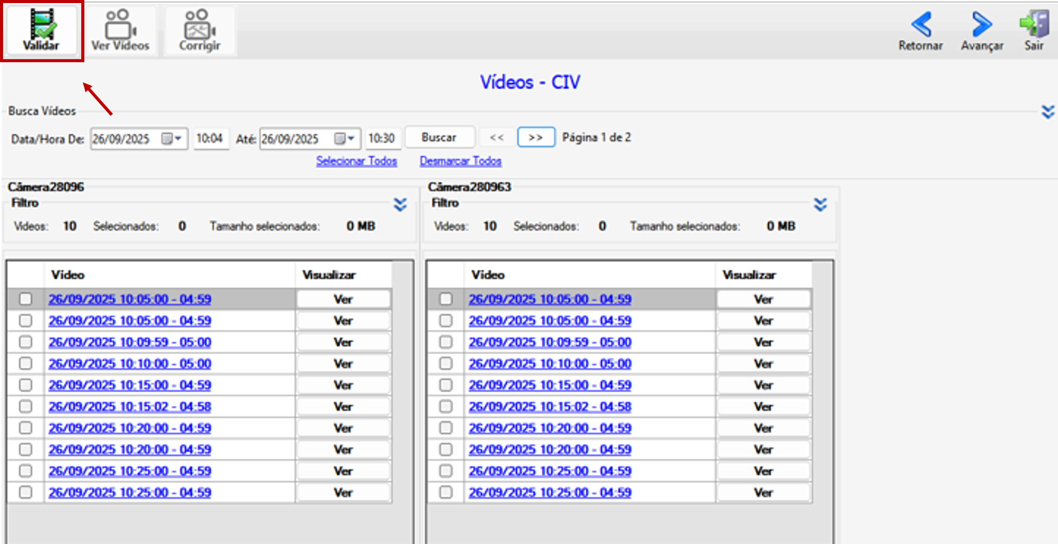Open Ver Vídeos camera icon
This screenshot has height=544, width=1058.
pos(119,24)
